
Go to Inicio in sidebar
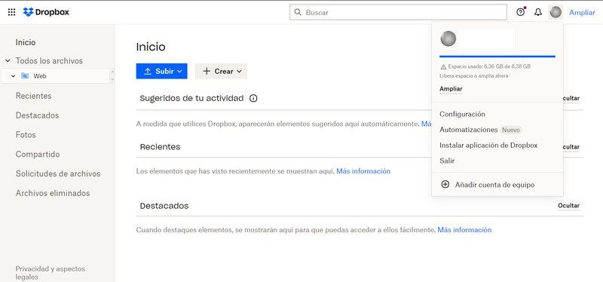[x=26, y=42]
